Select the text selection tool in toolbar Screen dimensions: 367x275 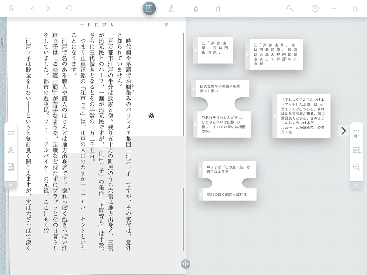point(149,9)
